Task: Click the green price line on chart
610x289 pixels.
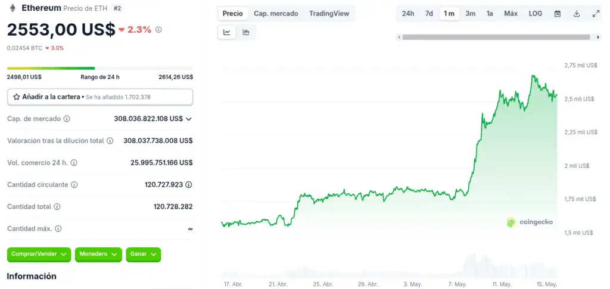Action: [389, 150]
